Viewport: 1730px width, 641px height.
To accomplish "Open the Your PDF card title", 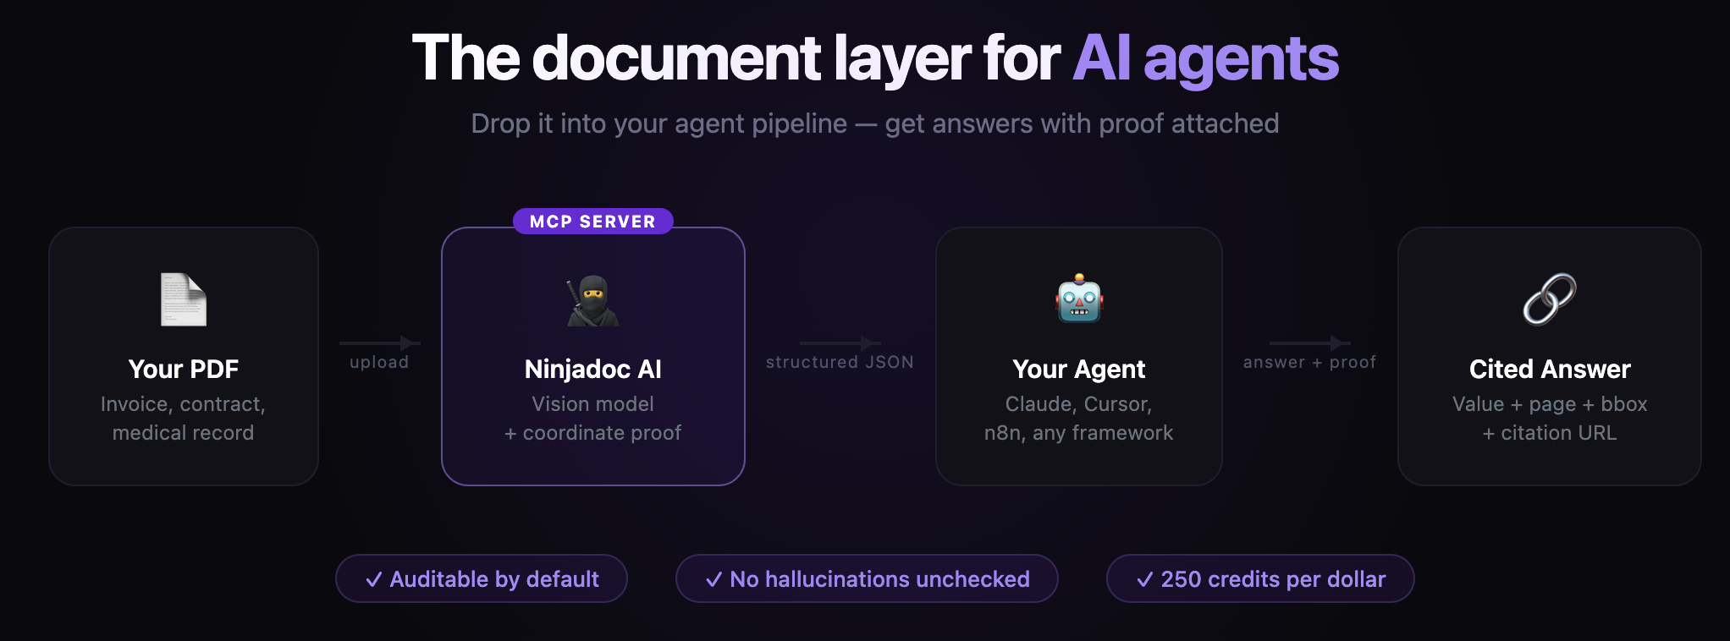I will (x=184, y=370).
